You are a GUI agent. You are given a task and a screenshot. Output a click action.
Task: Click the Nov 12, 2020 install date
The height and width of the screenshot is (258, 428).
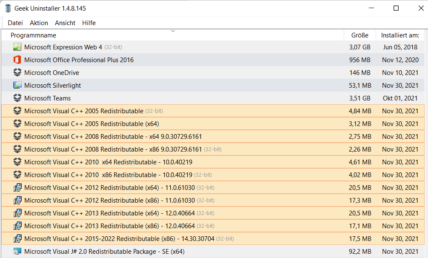(400, 60)
